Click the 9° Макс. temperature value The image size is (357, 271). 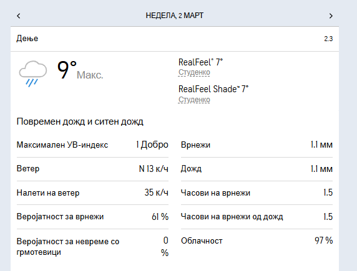[x=80, y=70]
